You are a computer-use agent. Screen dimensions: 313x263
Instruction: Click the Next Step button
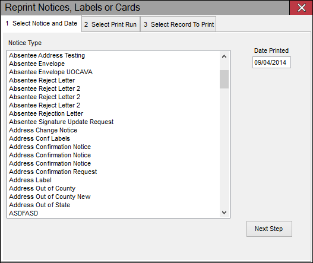click(x=269, y=229)
